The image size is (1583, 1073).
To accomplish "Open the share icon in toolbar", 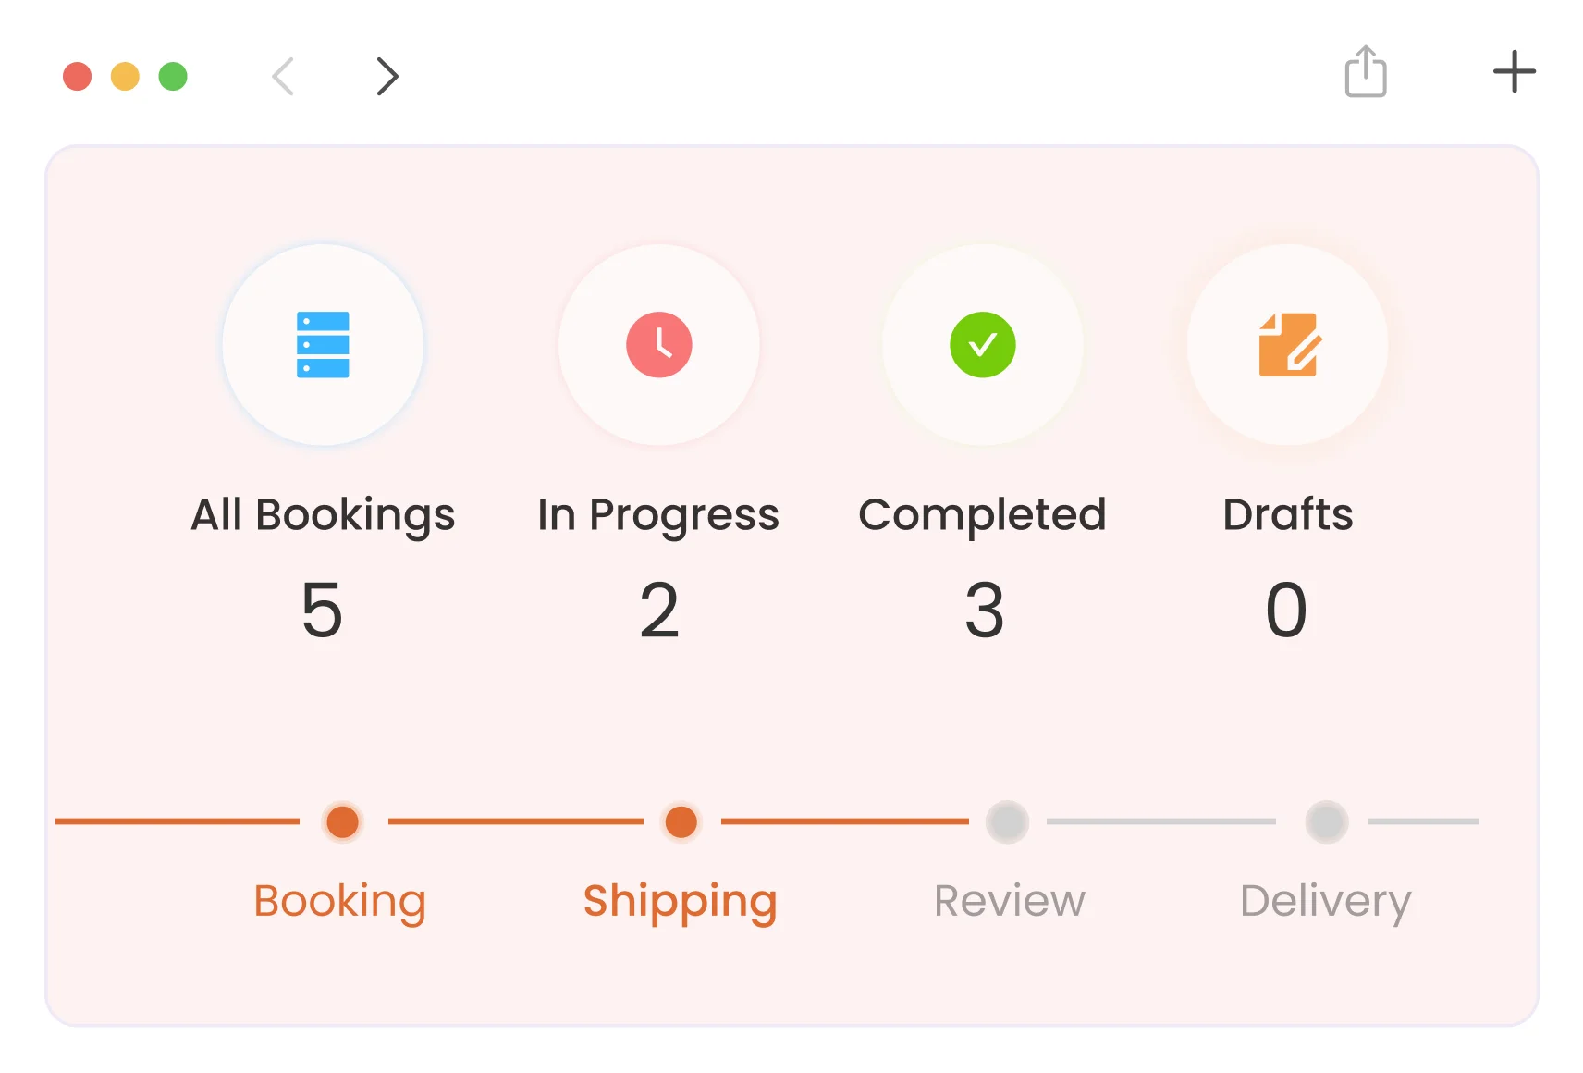I will (1366, 72).
